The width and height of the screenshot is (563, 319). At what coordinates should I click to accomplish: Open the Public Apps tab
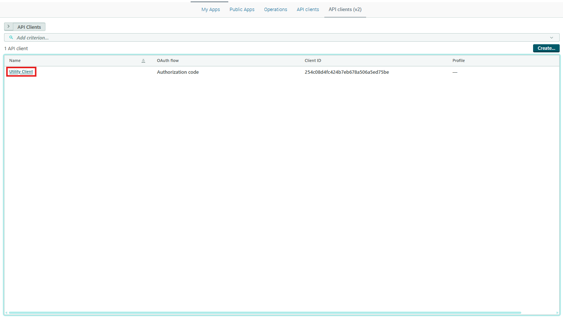(x=242, y=10)
